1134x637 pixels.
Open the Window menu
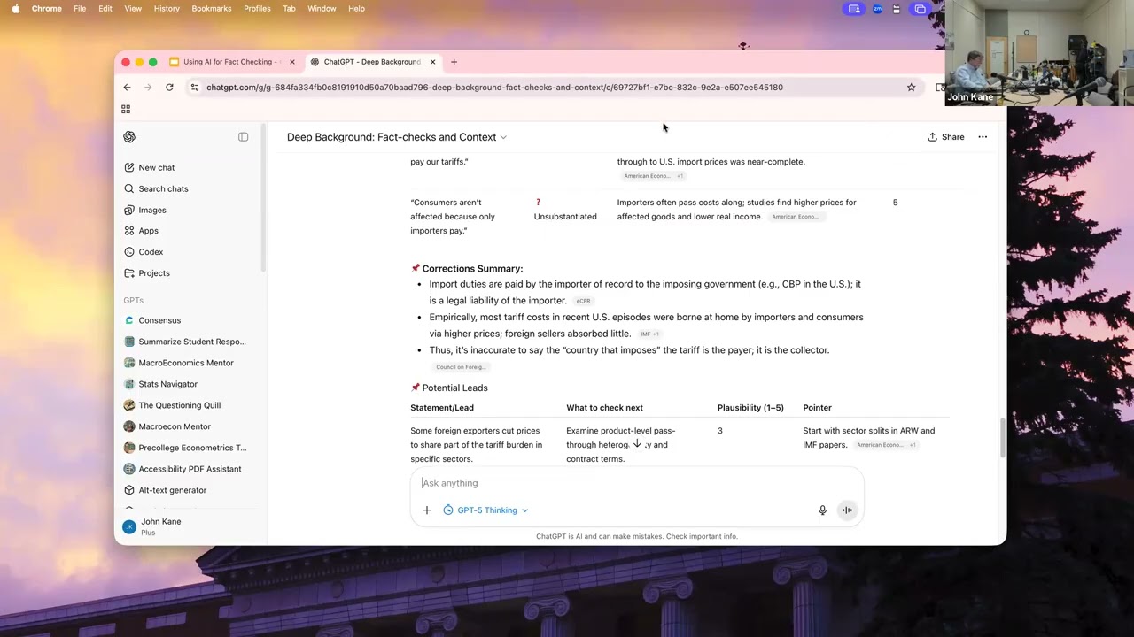pos(322,9)
